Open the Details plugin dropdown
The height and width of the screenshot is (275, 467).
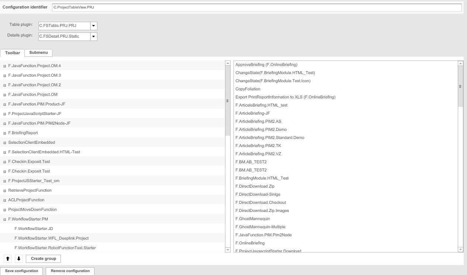94,36
